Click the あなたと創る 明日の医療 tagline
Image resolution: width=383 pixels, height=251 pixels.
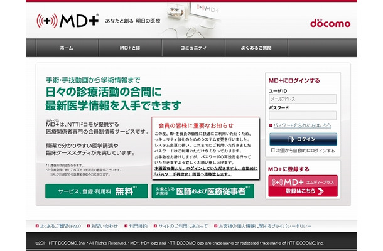coord(132,21)
